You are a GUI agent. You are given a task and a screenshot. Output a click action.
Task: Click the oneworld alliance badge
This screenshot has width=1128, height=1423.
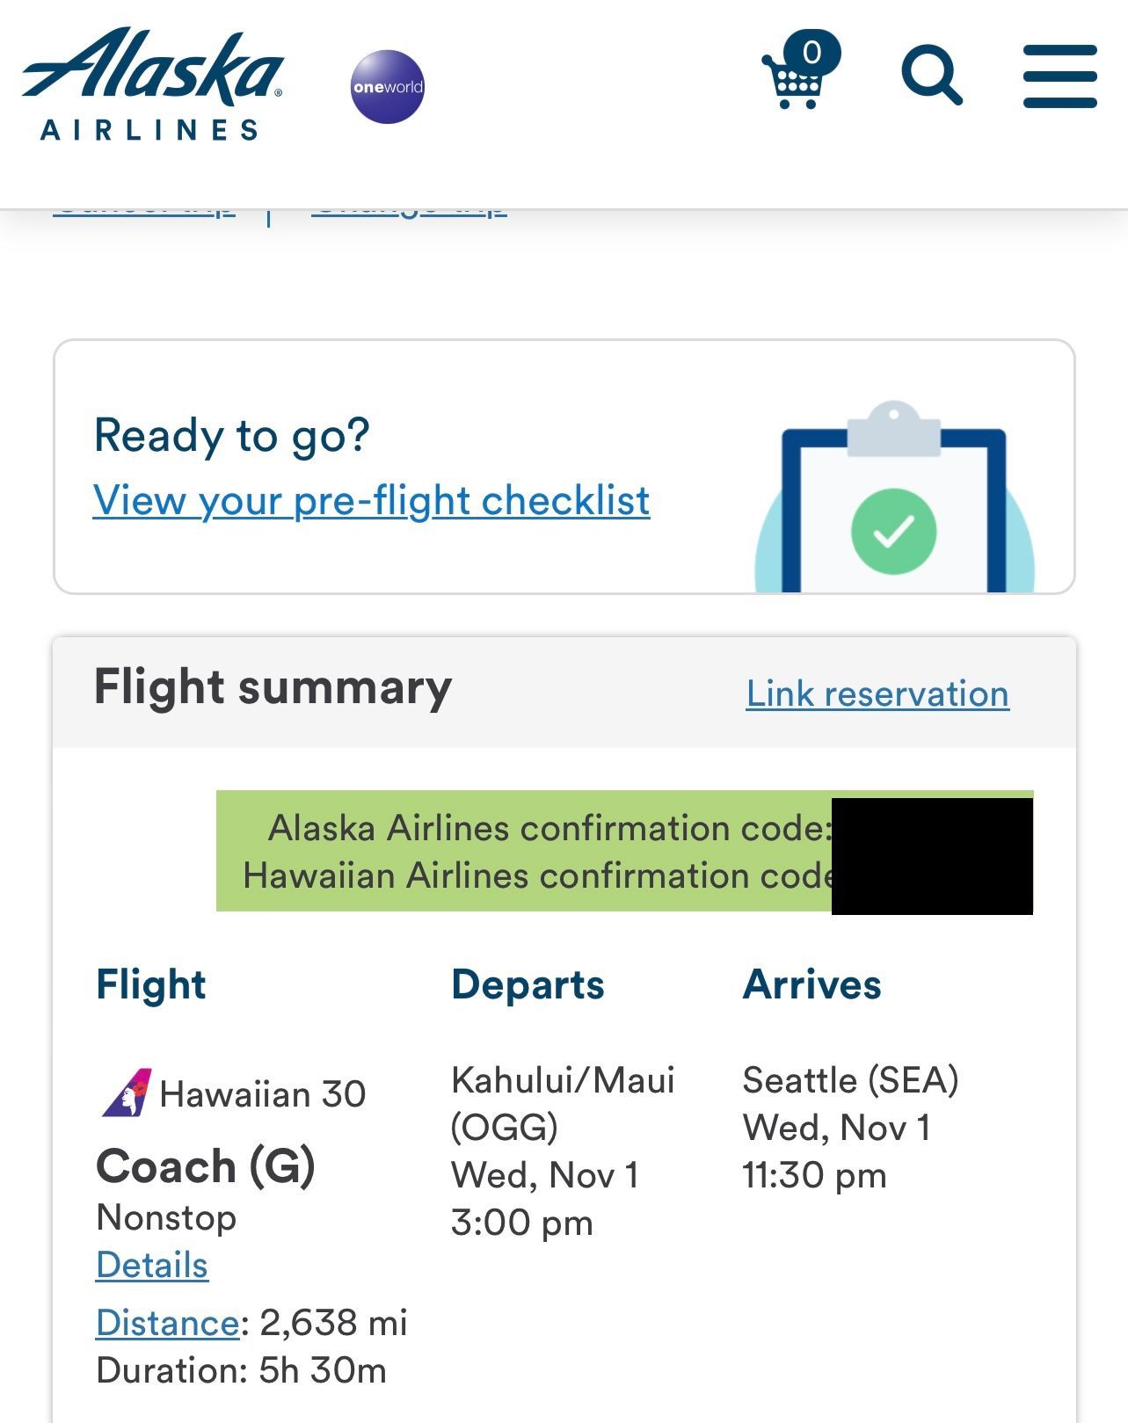point(388,86)
